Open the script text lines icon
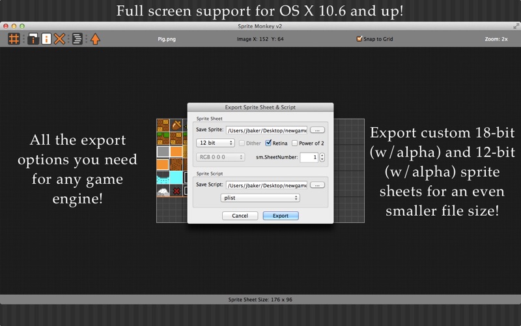Image resolution: width=521 pixels, height=326 pixels. [77, 39]
